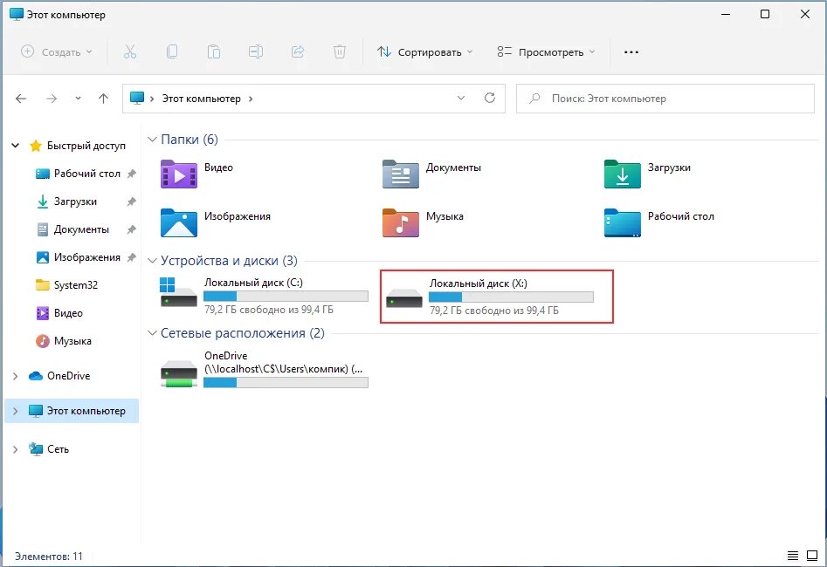Open the three-dots more options menu
The image size is (827, 567).
[631, 52]
